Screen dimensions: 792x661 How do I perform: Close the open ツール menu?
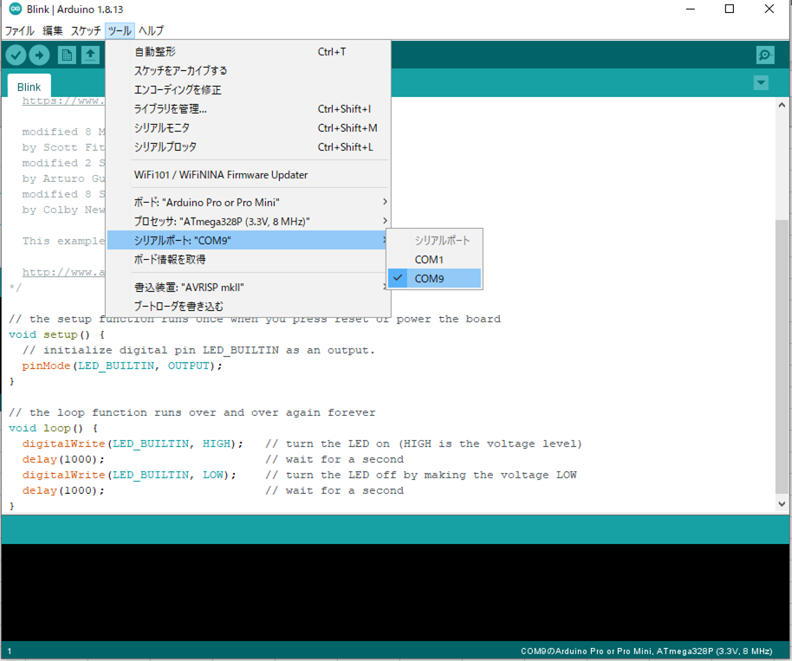pyautogui.click(x=120, y=31)
